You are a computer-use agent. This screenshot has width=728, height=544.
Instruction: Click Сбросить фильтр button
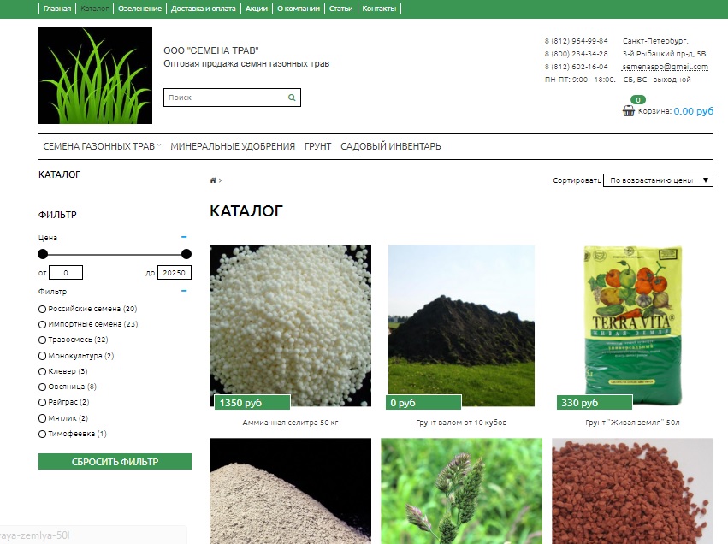point(115,461)
